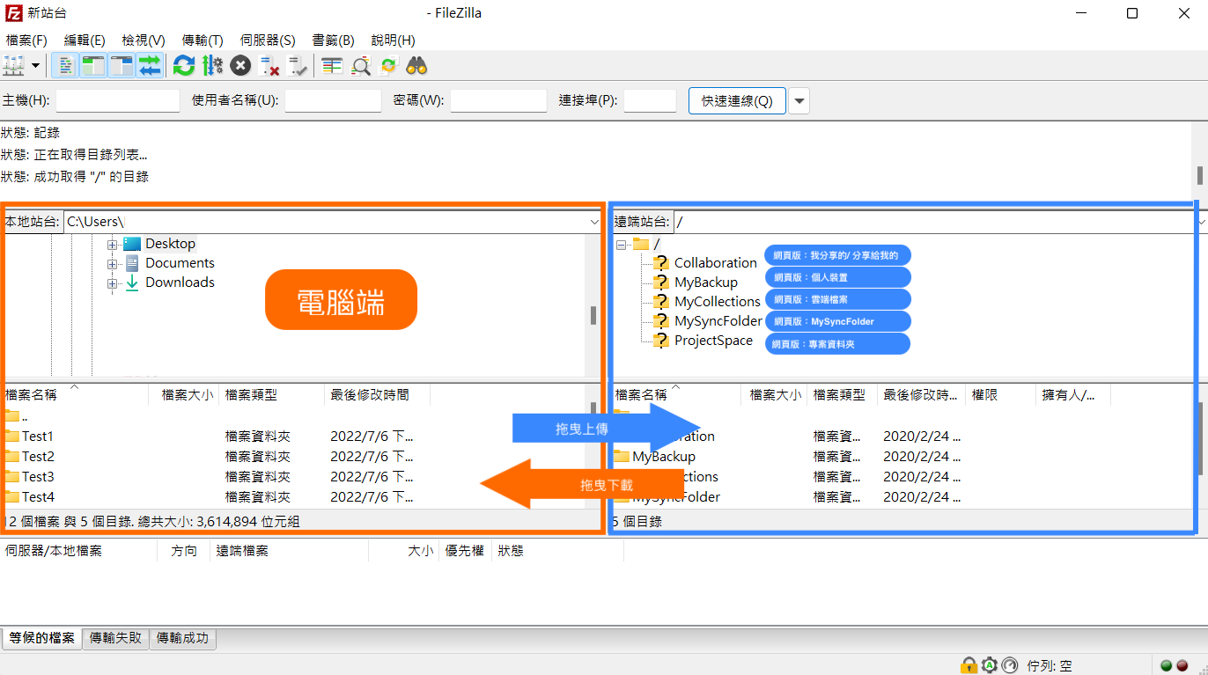Viewport: 1208px width, 675px height.
Task: Sort local files by 檔案大小 column
Action: (187, 395)
